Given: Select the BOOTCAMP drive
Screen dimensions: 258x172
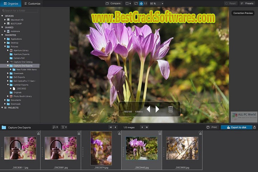Looking at the screenshot, I should (x=16, y=24).
